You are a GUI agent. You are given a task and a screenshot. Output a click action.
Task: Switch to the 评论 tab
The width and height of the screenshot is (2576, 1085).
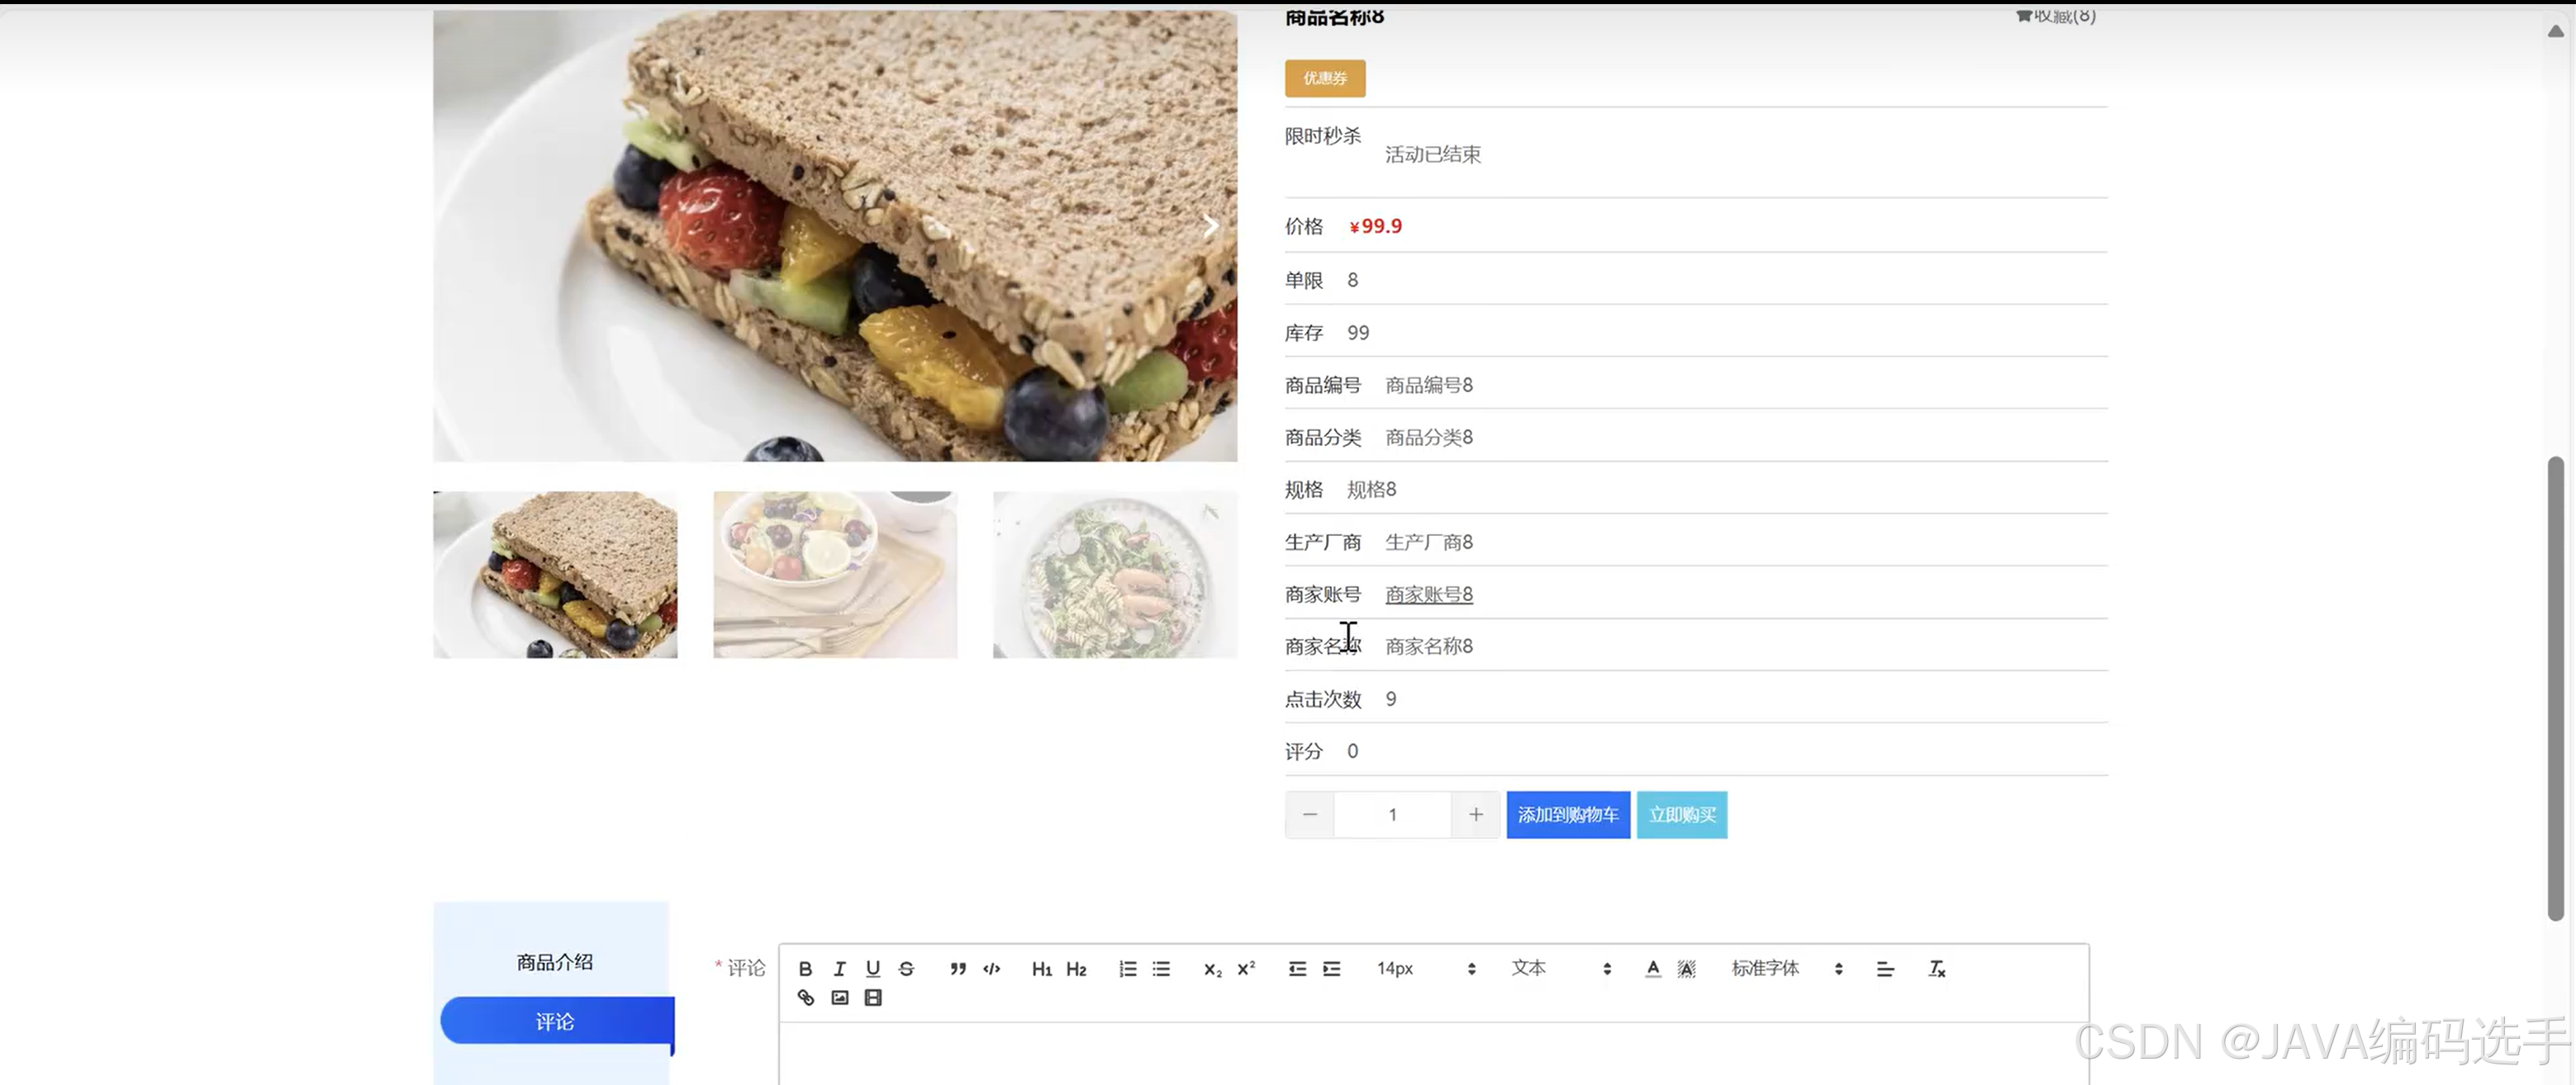[x=556, y=1020]
